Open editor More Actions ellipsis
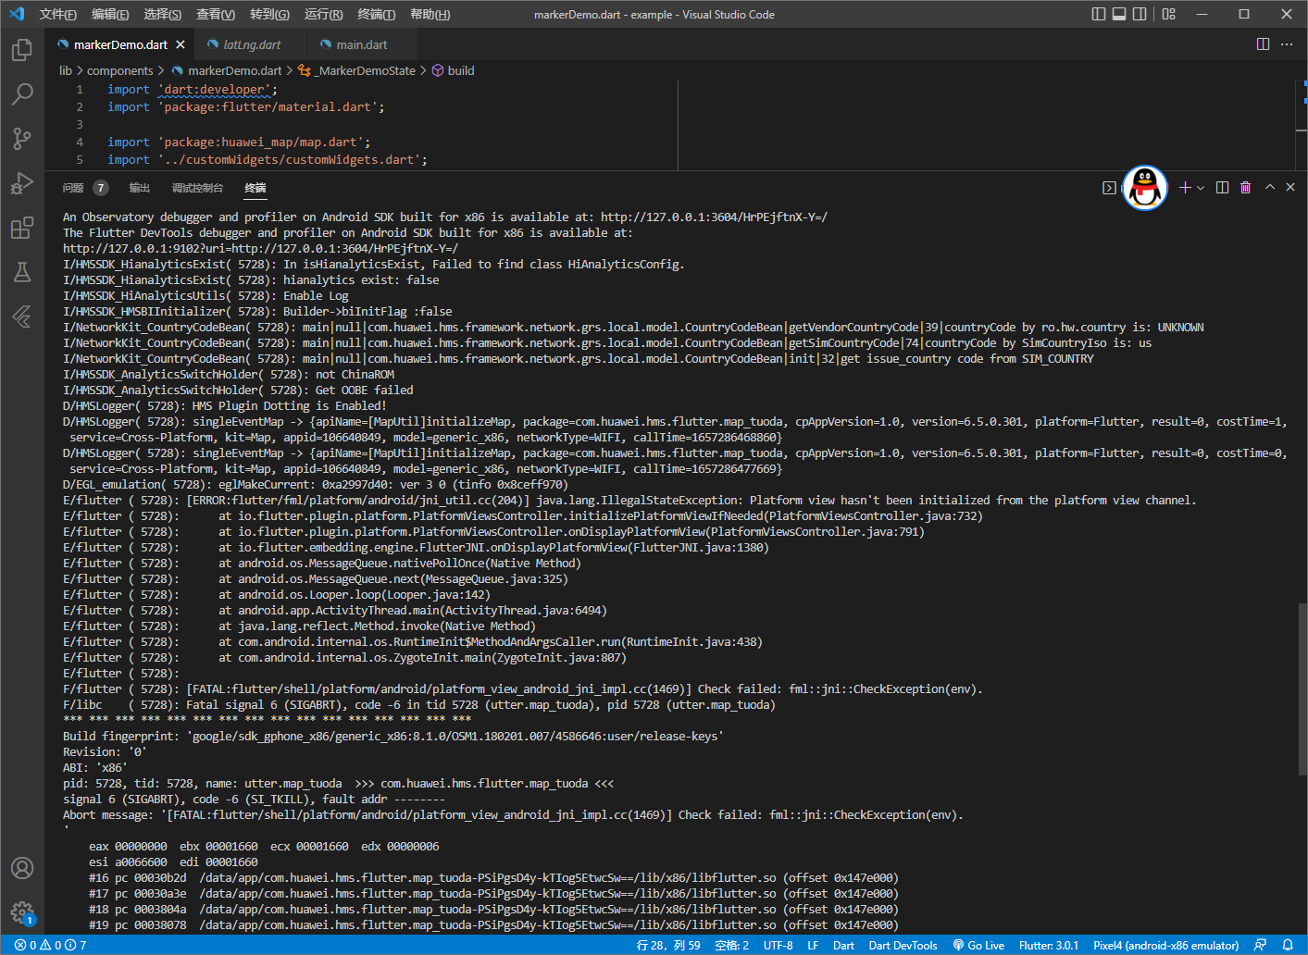1308x955 pixels. [1287, 44]
